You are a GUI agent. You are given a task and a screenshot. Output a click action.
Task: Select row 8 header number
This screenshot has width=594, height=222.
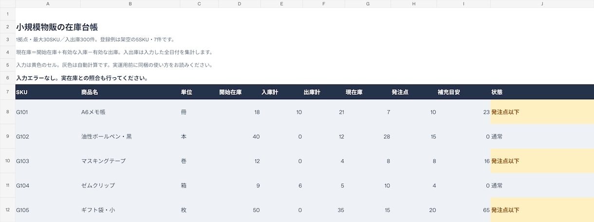coord(8,112)
